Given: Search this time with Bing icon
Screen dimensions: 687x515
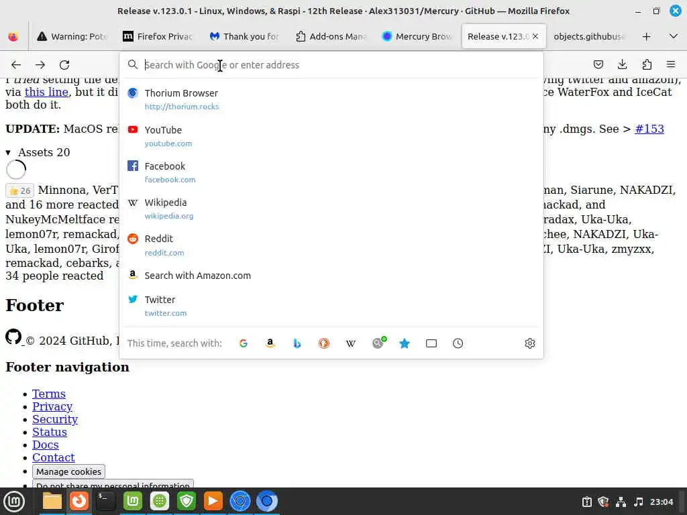Looking at the screenshot, I should point(297,343).
